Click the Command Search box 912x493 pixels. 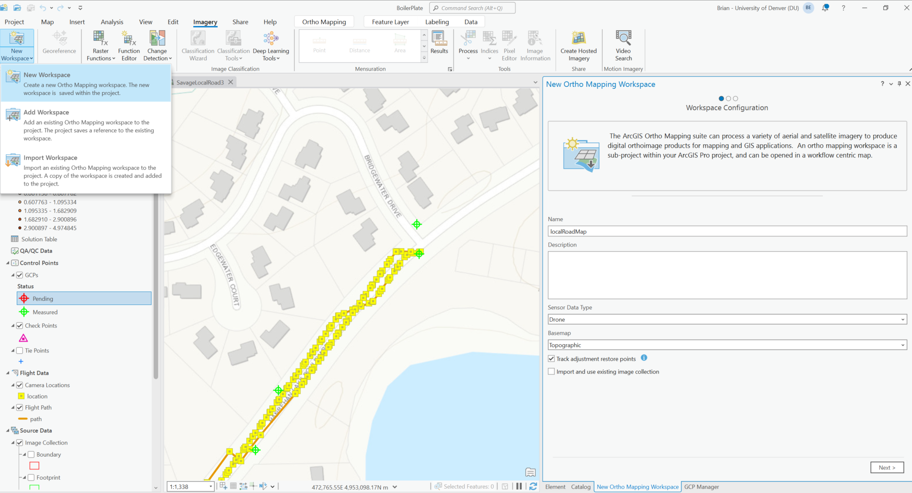[x=472, y=8]
